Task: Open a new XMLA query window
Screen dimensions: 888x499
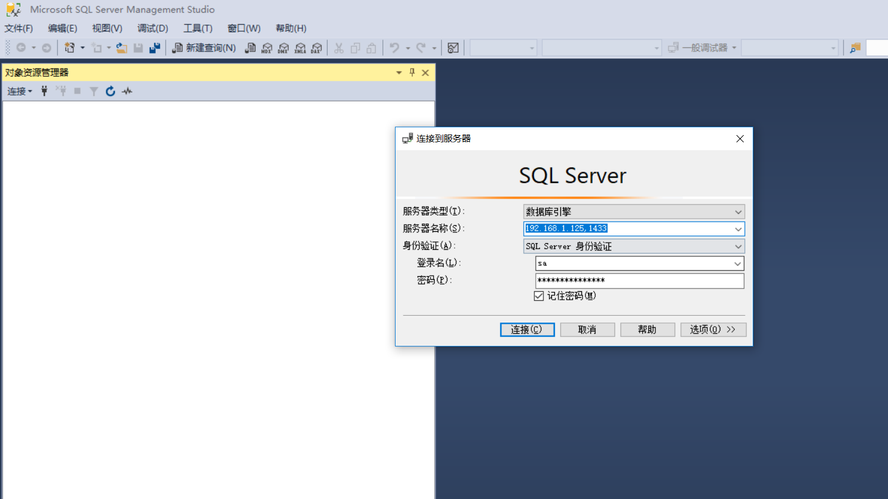Action: click(300, 47)
